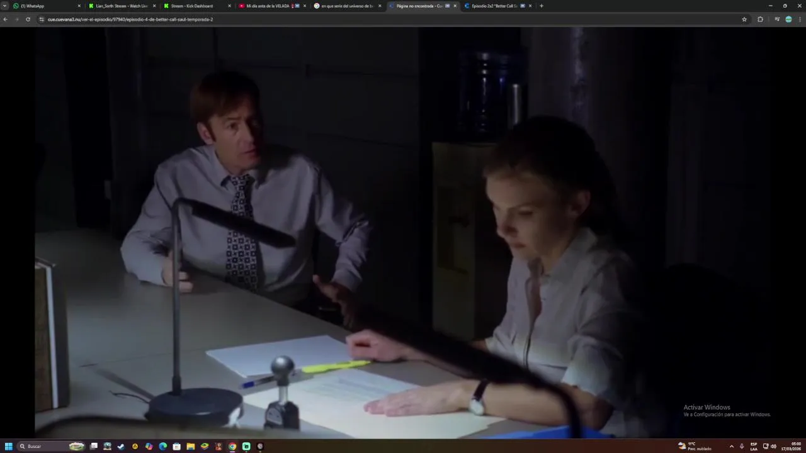Image resolution: width=806 pixels, height=453 pixels.
Task: Open the clock and date panel
Action: pos(792,446)
